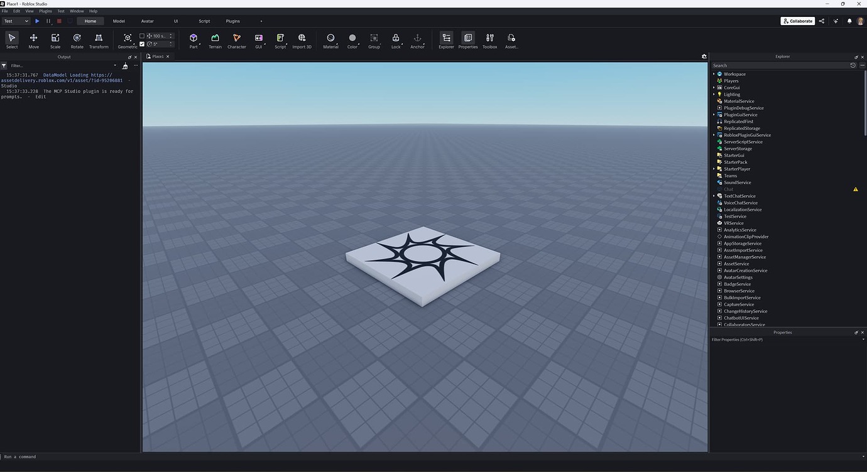Open the Window menu
This screenshot has height=472, width=867.
click(77, 11)
